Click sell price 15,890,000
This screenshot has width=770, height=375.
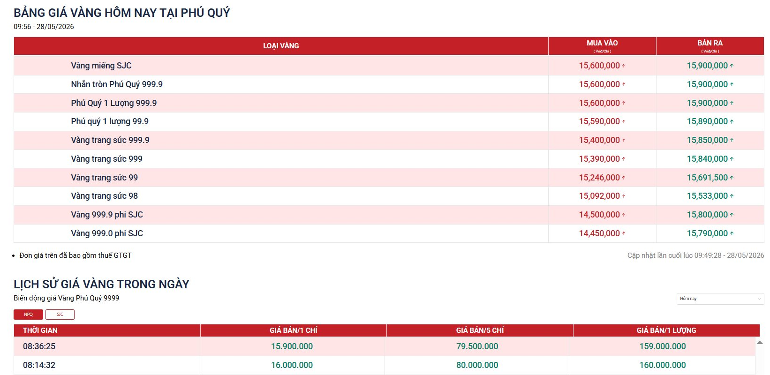tap(707, 121)
